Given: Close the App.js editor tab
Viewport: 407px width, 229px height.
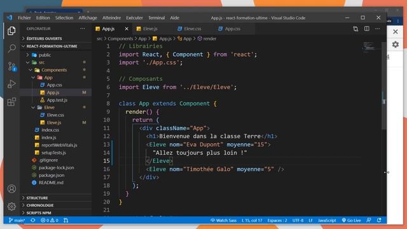Looking at the screenshot, I should (127, 29).
